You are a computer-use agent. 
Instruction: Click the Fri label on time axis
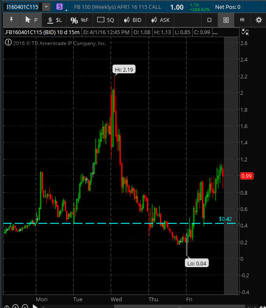189,299
